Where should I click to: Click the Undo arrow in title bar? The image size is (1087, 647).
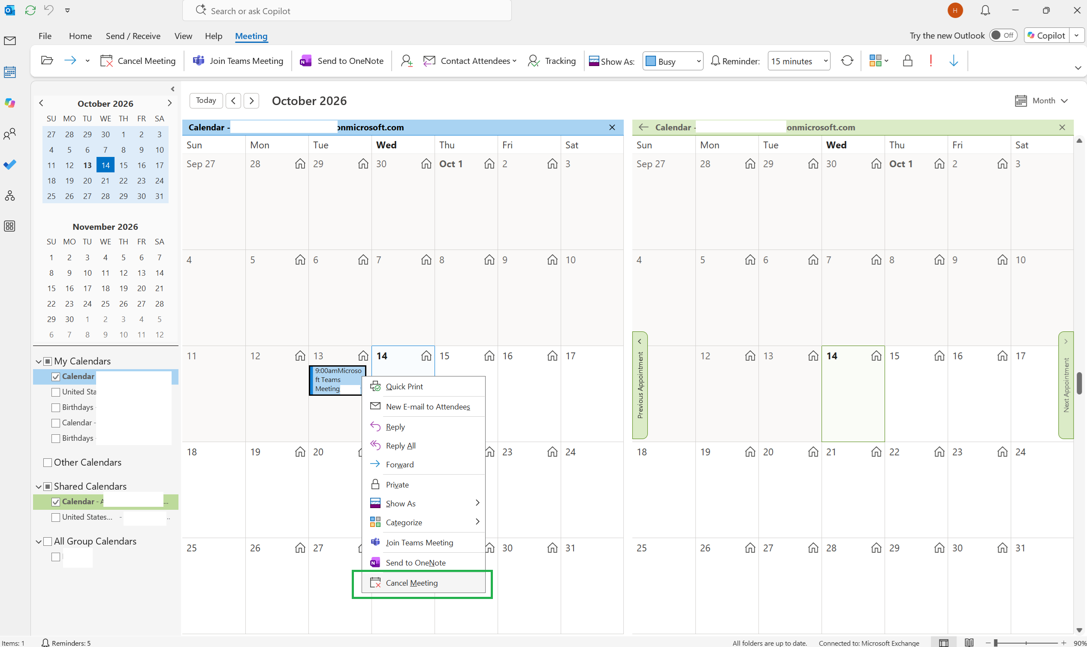(x=49, y=10)
